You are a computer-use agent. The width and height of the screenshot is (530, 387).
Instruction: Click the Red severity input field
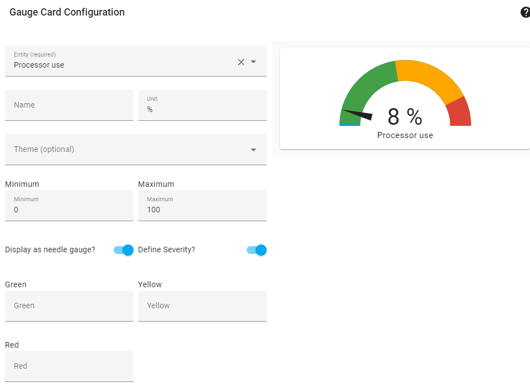tap(69, 366)
